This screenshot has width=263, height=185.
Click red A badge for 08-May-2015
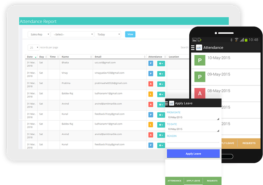(200, 93)
